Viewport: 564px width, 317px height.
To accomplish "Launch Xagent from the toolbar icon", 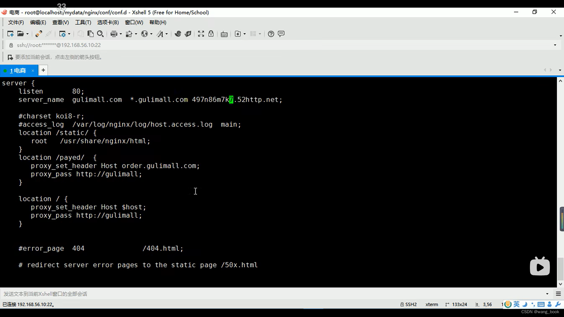I will [188, 34].
